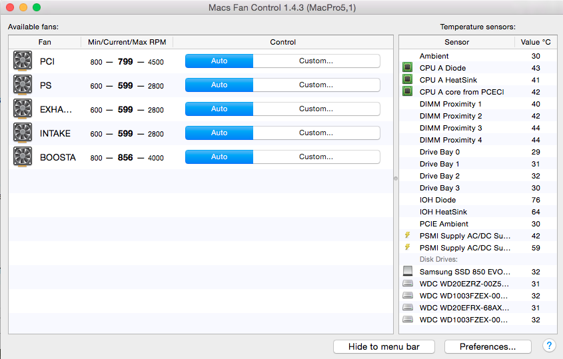This screenshot has height=359, width=563.
Task: Click the Disk Drives: section label
Action: coord(438,259)
